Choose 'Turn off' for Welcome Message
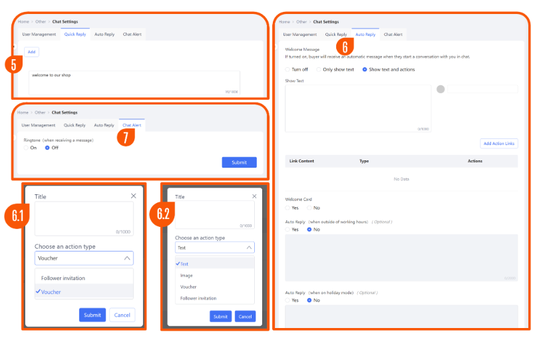 (287, 69)
